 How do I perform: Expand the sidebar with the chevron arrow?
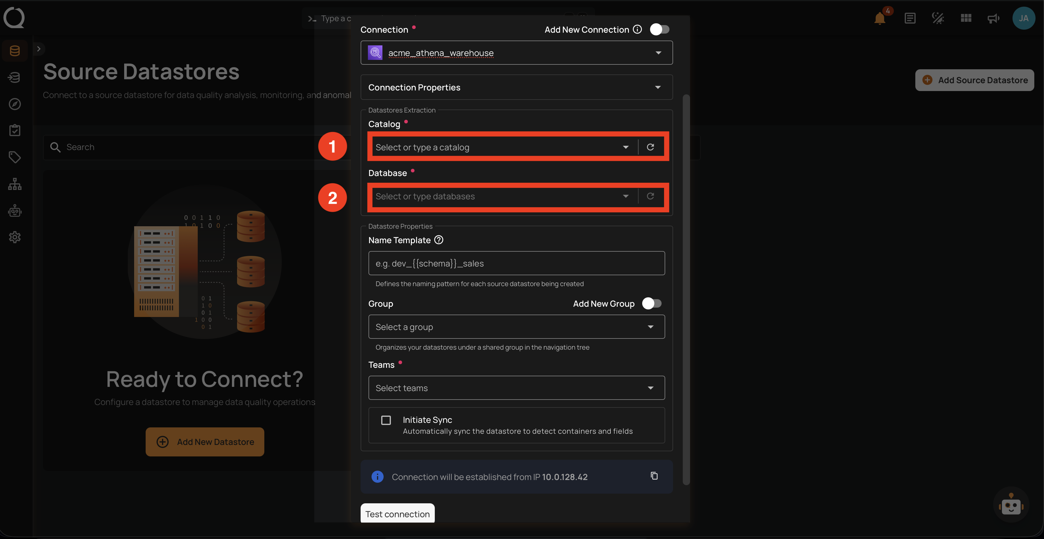pyautogui.click(x=39, y=49)
